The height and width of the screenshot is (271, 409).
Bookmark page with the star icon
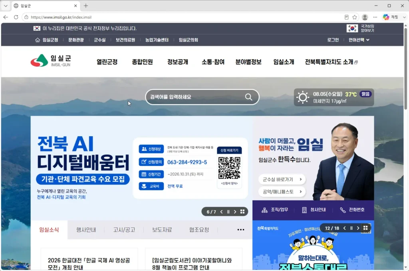click(x=355, y=17)
